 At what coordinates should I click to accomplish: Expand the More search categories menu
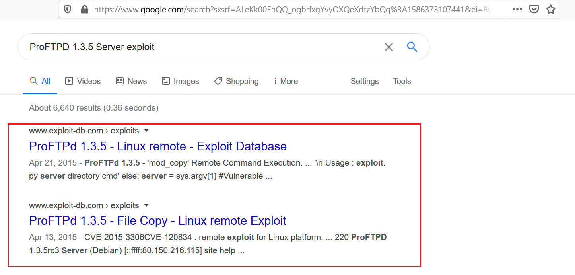(x=286, y=81)
